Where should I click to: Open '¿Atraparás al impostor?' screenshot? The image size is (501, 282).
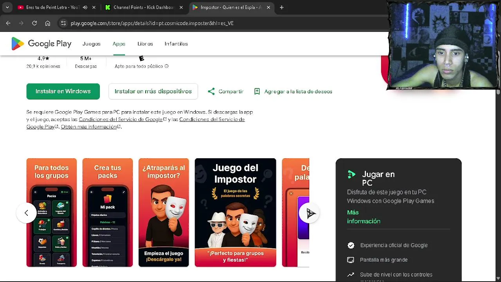(164, 212)
